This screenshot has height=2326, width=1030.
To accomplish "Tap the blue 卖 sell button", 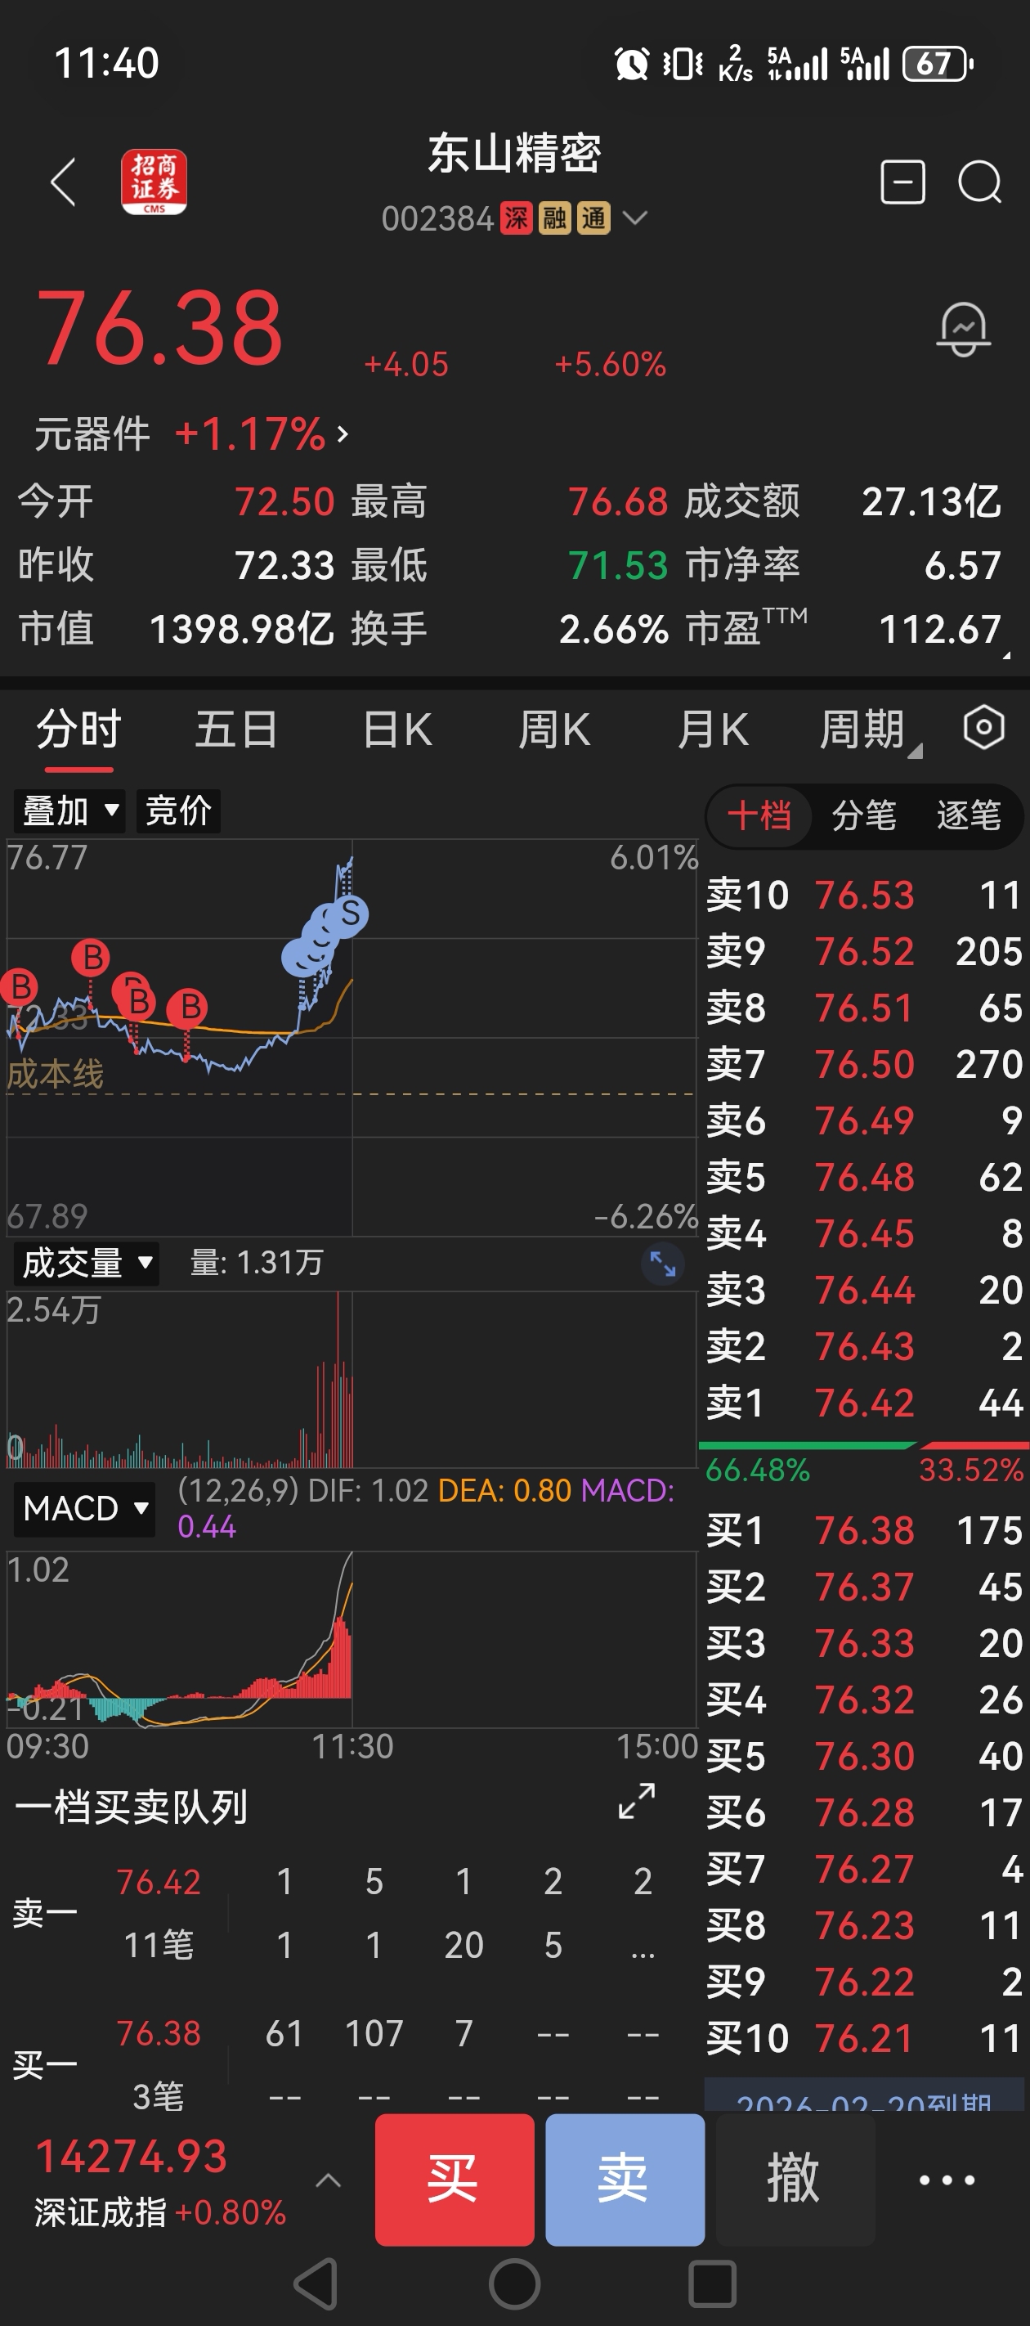I will [625, 2180].
